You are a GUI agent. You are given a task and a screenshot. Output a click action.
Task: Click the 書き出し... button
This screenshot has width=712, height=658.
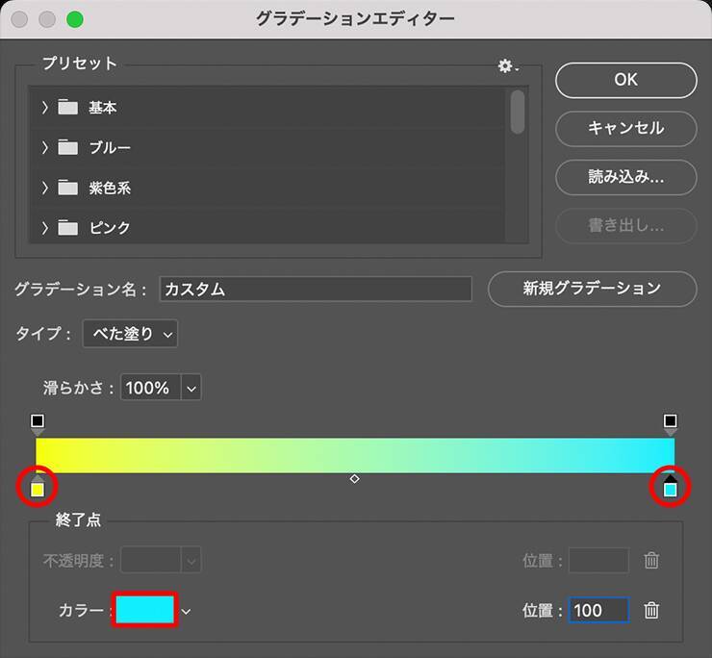[x=626, y=226]
